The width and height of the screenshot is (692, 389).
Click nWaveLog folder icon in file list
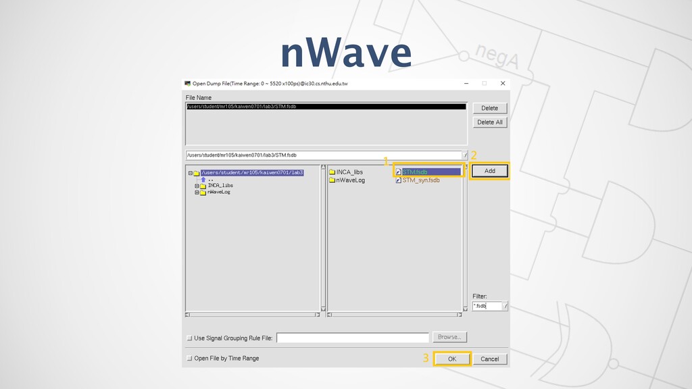(x=332, y=180)
